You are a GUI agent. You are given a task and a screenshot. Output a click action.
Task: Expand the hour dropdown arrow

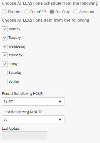(60, 102)
